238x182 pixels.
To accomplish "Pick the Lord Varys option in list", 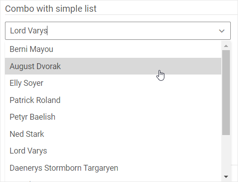I will pos(113,151).
